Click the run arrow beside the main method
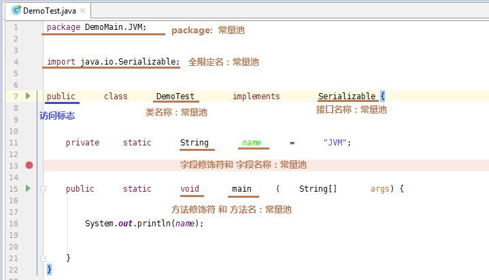The image size is (489, 280). [28, 188]
